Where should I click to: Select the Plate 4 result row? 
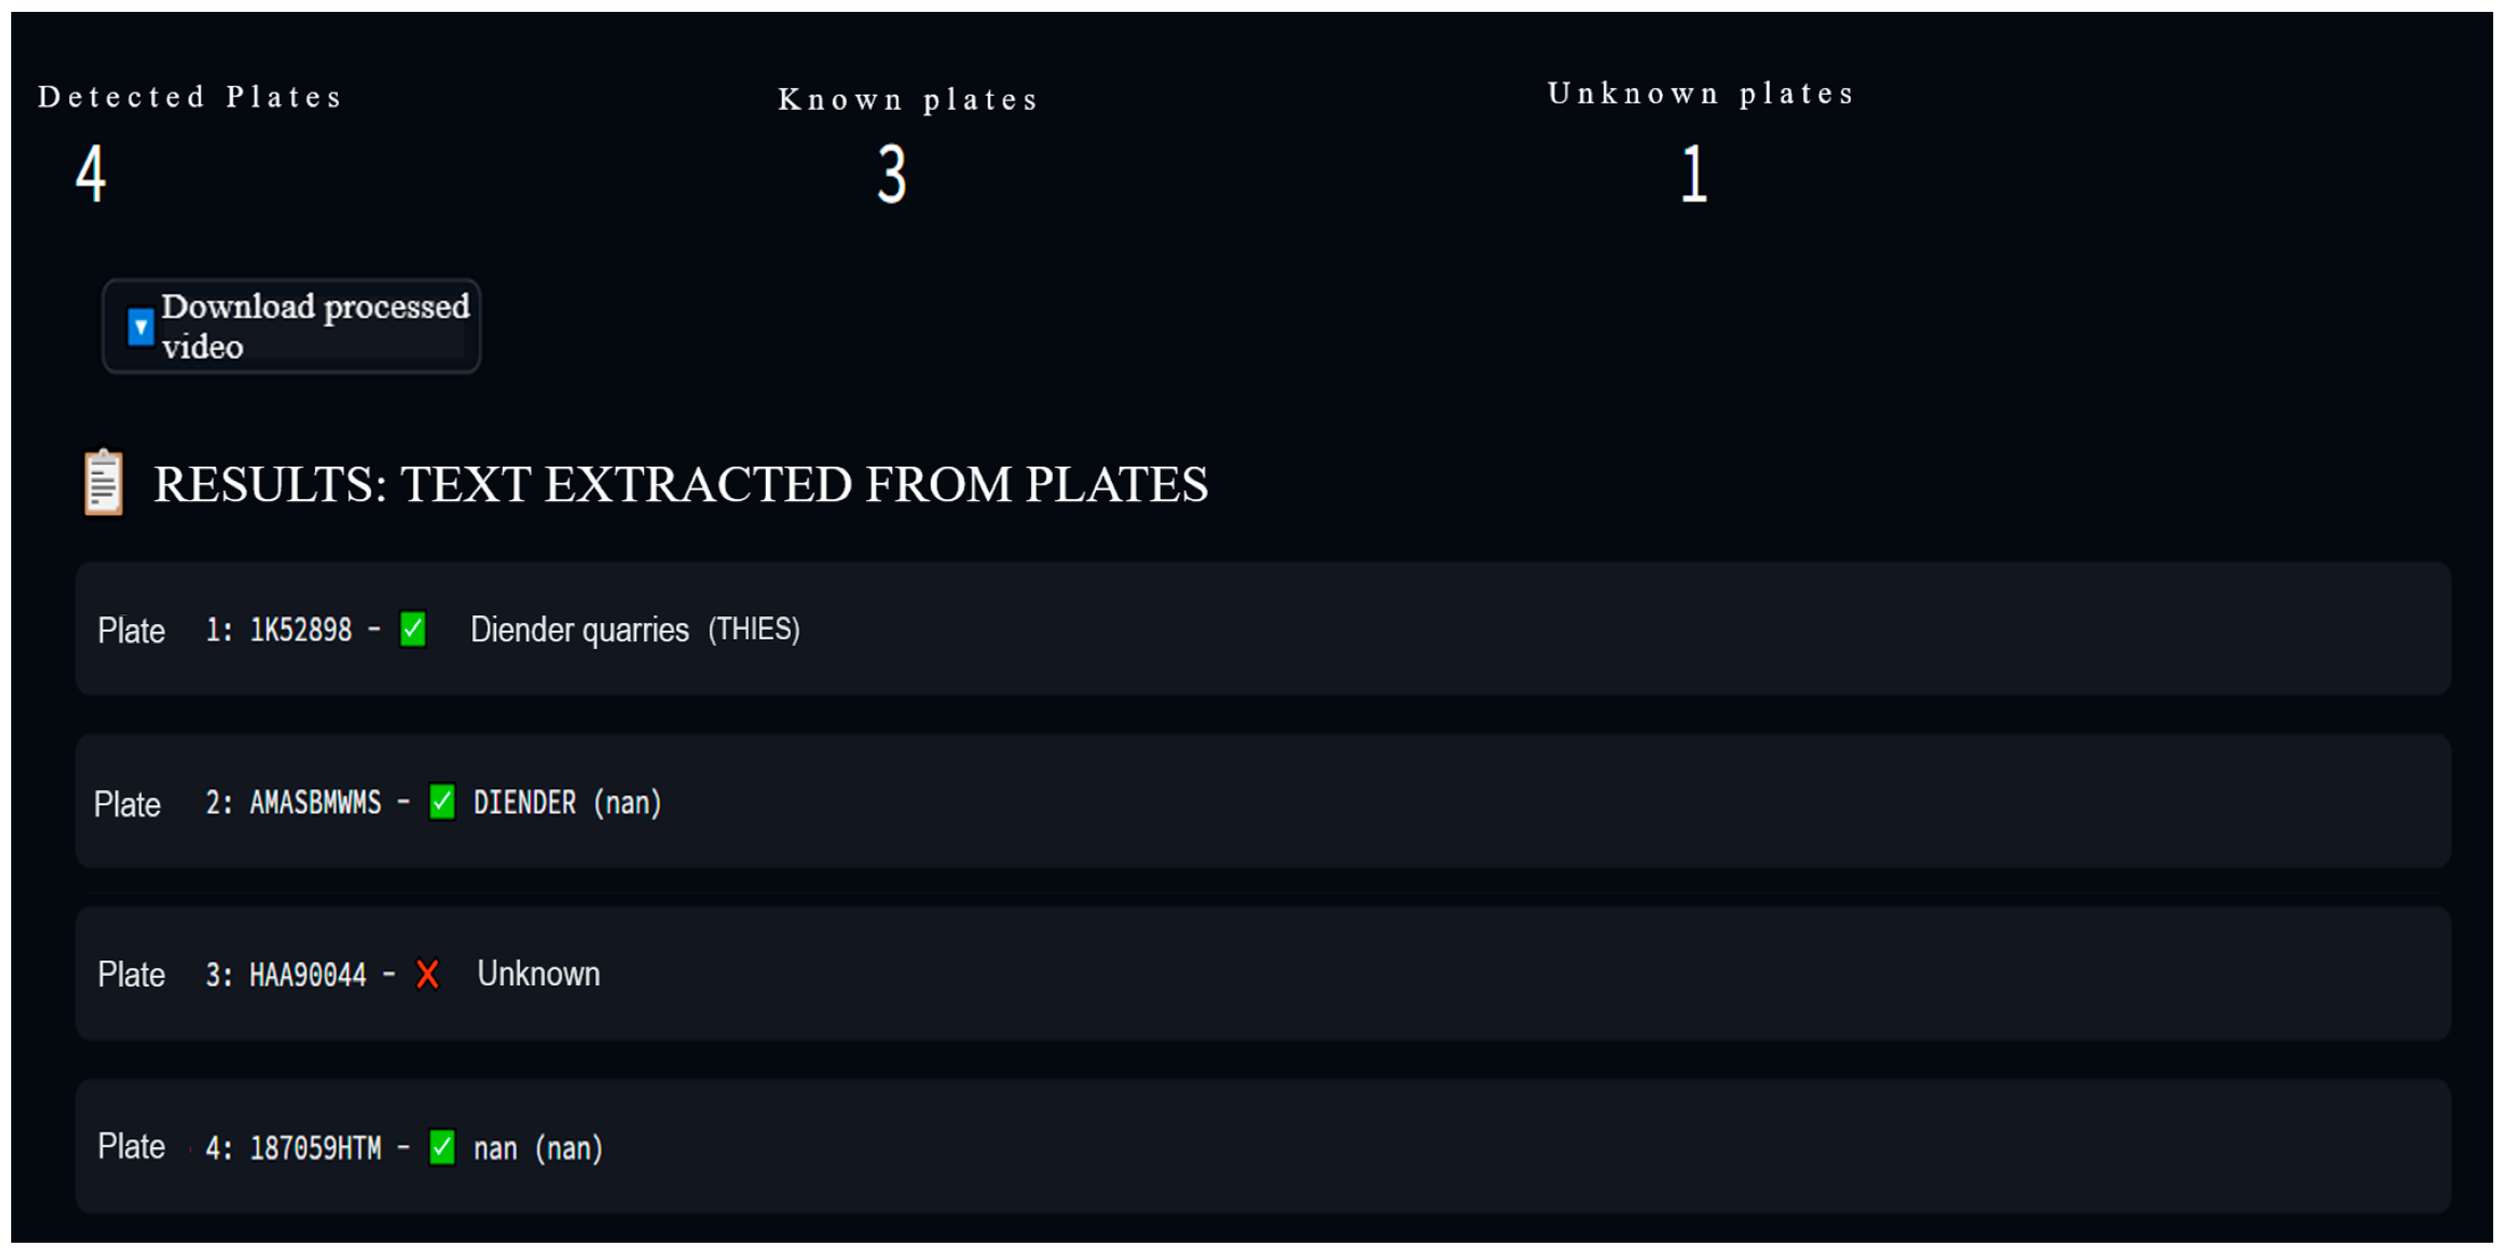pos(1262,1147)
